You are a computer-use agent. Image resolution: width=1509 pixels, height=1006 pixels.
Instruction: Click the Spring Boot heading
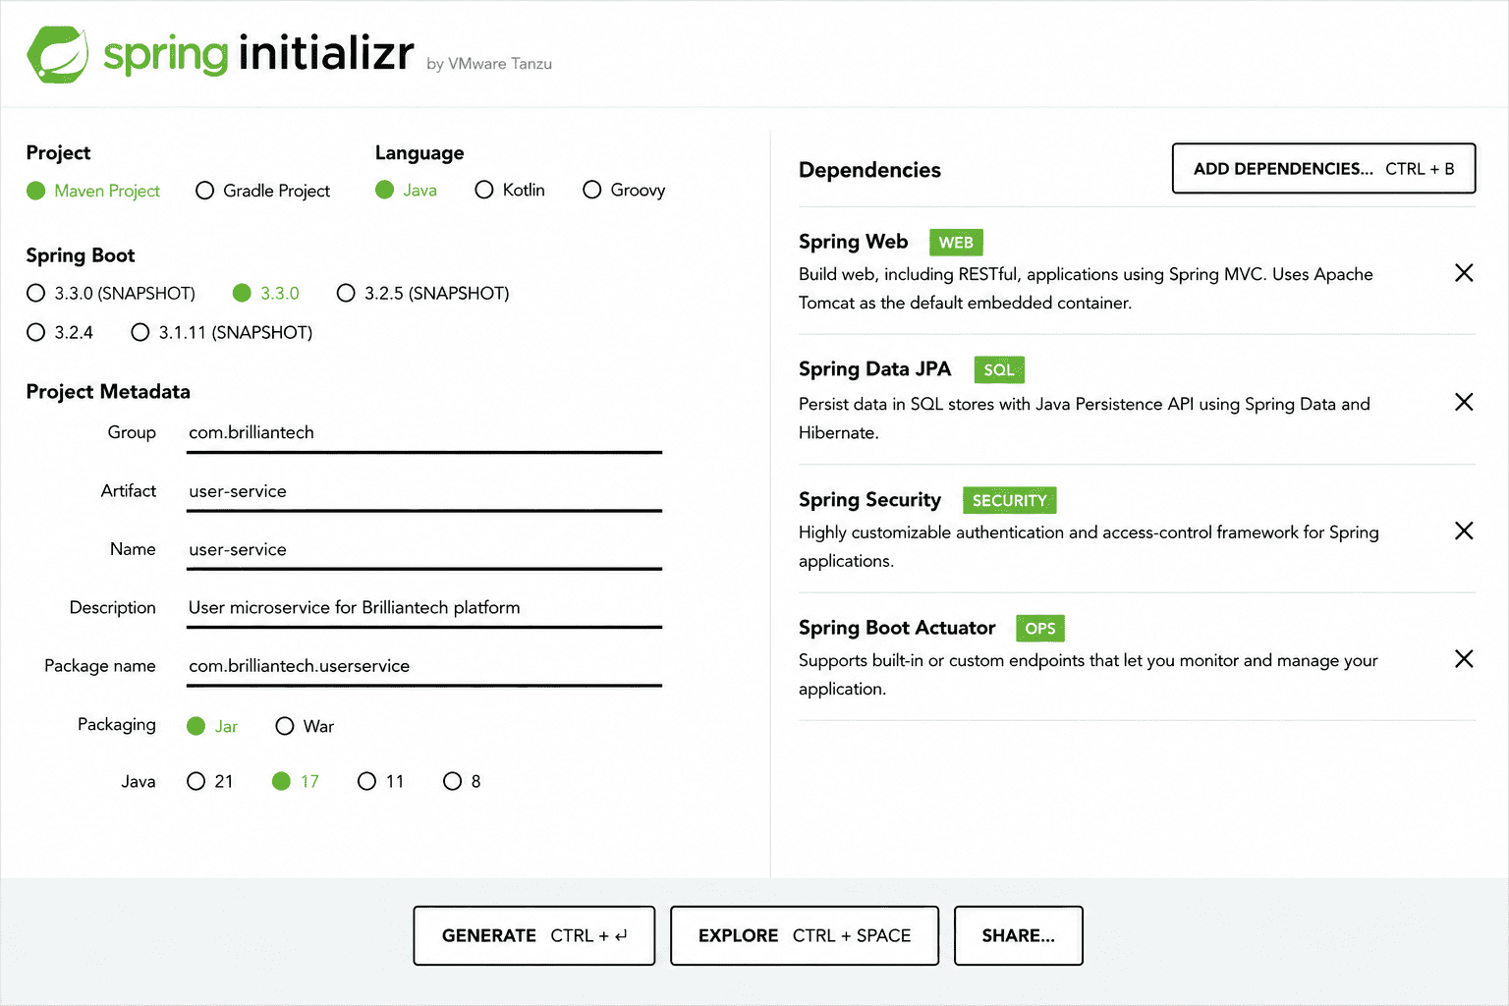point(81,255)
